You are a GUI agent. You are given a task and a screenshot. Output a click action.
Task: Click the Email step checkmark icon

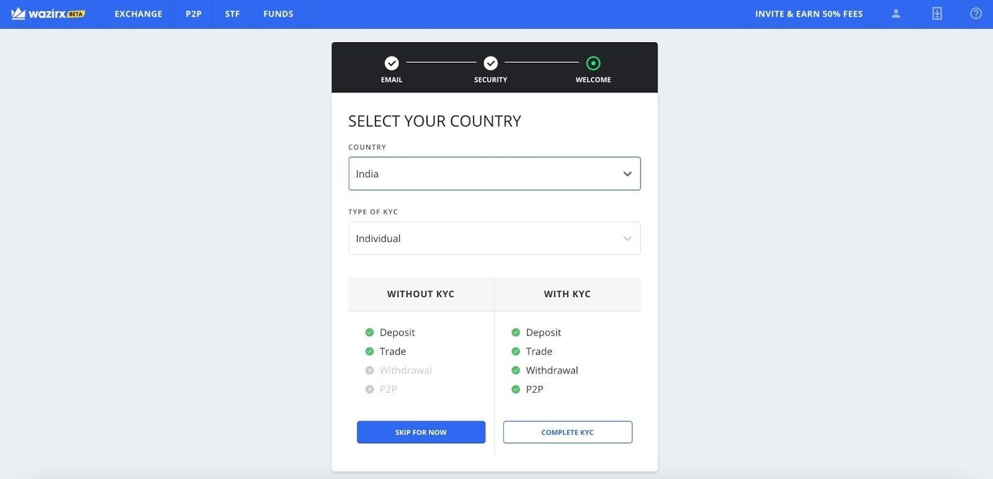tap(392, 63)
